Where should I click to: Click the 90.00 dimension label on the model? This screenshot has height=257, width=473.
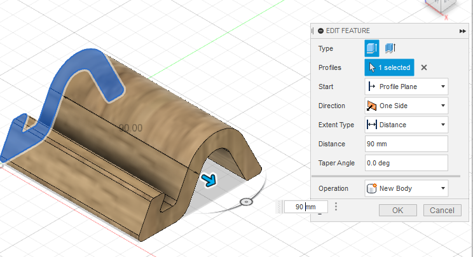pyautogui.click(x=130, y=128)
